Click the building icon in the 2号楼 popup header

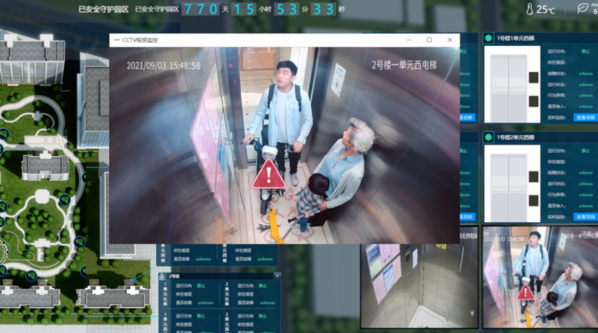click(x=163, y=276)
